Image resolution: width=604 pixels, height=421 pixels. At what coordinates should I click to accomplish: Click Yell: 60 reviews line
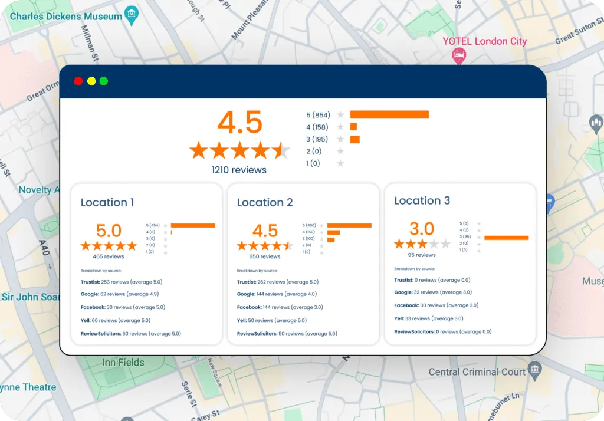pos(116,320)
